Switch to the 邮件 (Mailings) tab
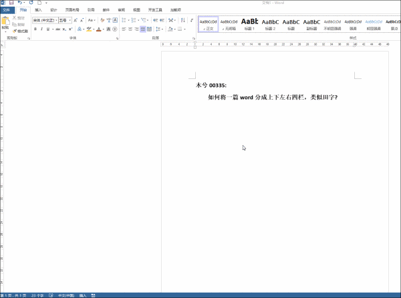 coord(106,10)
